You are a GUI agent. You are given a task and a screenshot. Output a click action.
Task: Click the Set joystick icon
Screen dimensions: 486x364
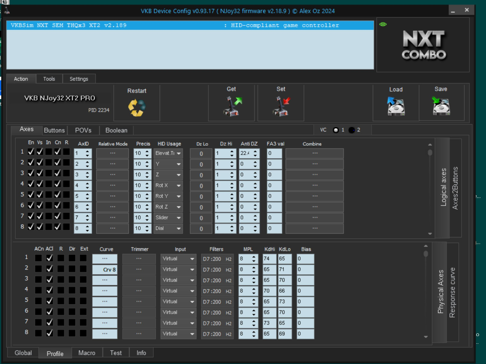281,106
